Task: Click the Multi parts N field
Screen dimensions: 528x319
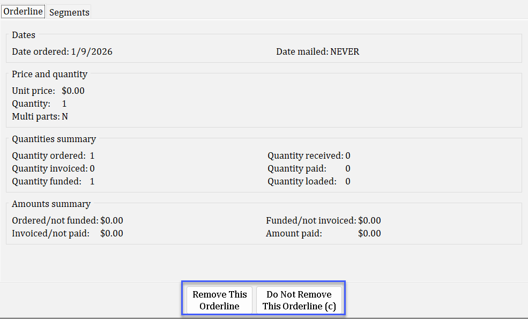Action: (x=65, y=116)
